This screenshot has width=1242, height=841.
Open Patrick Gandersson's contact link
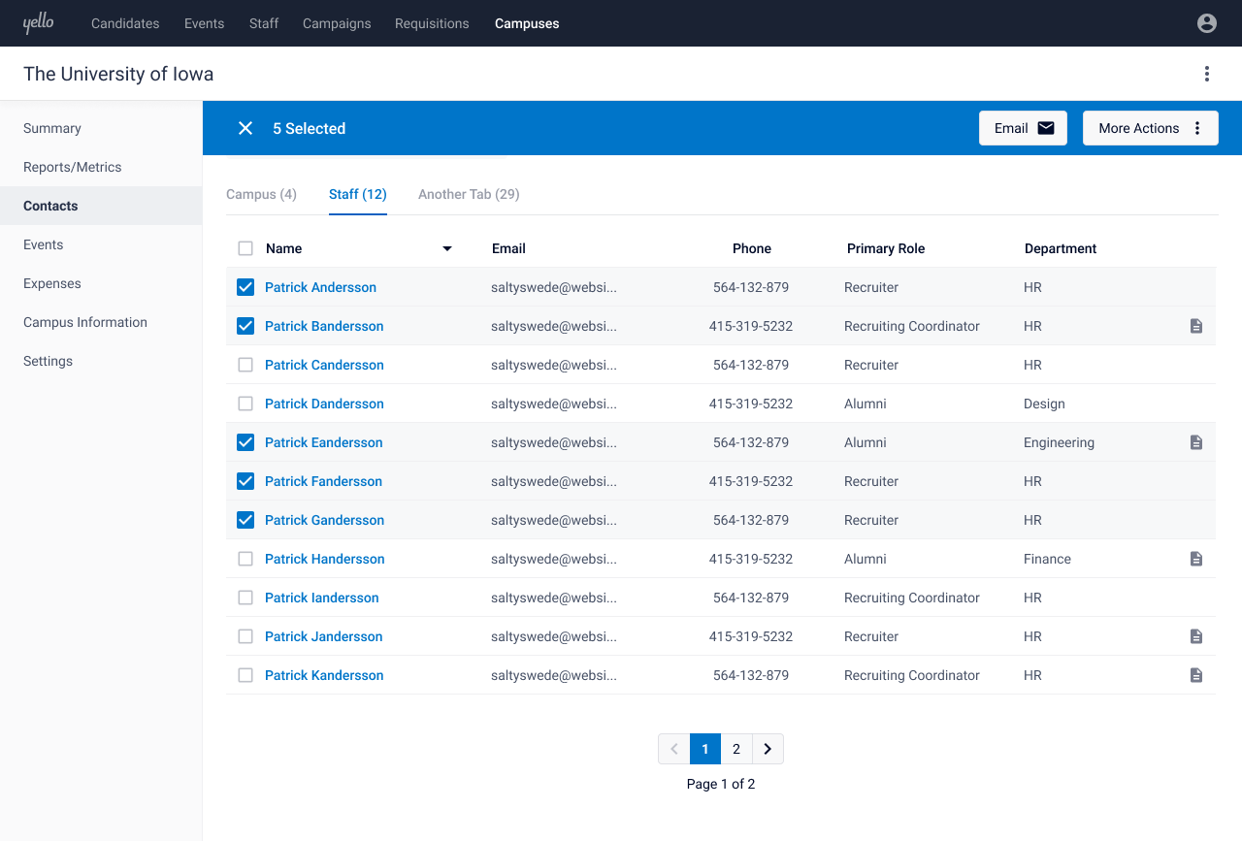(324, 520)
